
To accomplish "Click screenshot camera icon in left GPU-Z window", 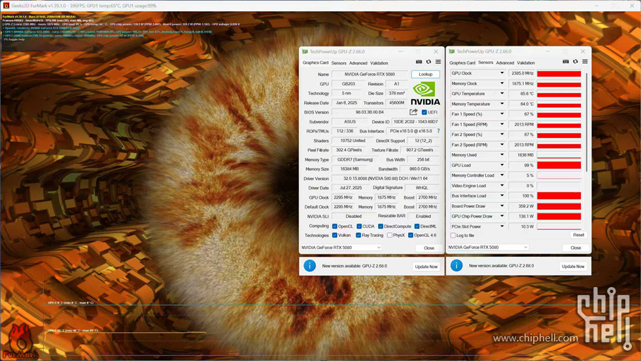I will 419,61.
